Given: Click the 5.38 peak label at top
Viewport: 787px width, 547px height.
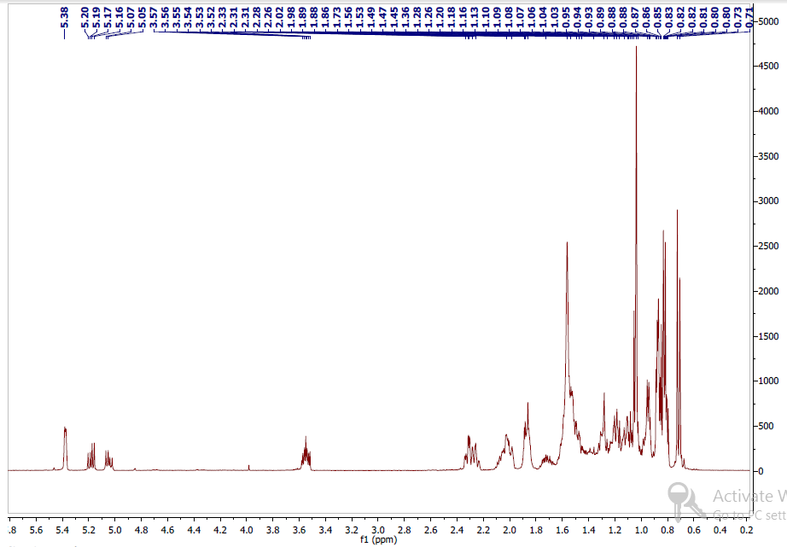Looking at the screenshot, I should 64,18.
